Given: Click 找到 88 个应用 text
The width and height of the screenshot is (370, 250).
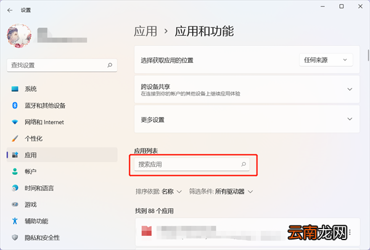Looking at the screenshot, I should coord(154,211).
